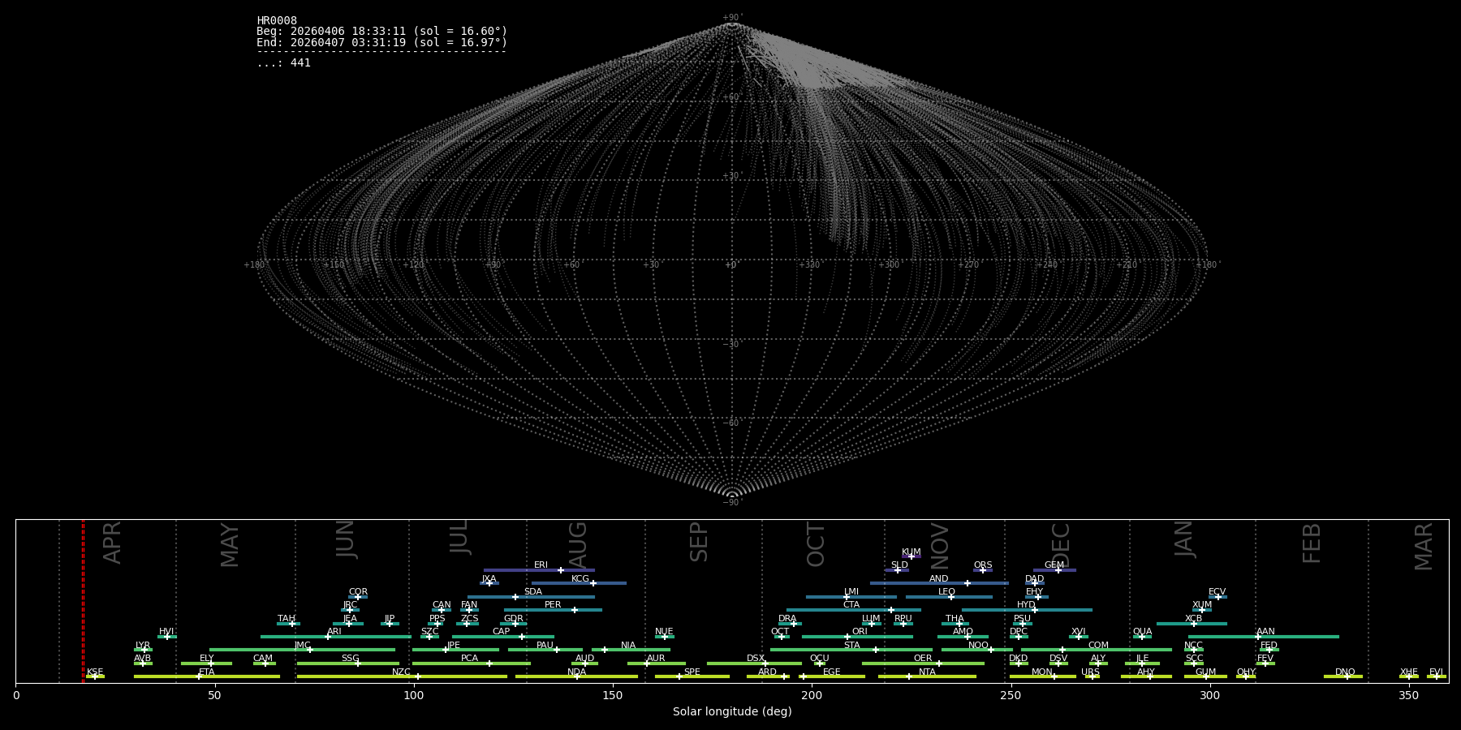This screenshot has height=730, width=1461.
Task: Click the FEB month label
Action: (1312, 543)
